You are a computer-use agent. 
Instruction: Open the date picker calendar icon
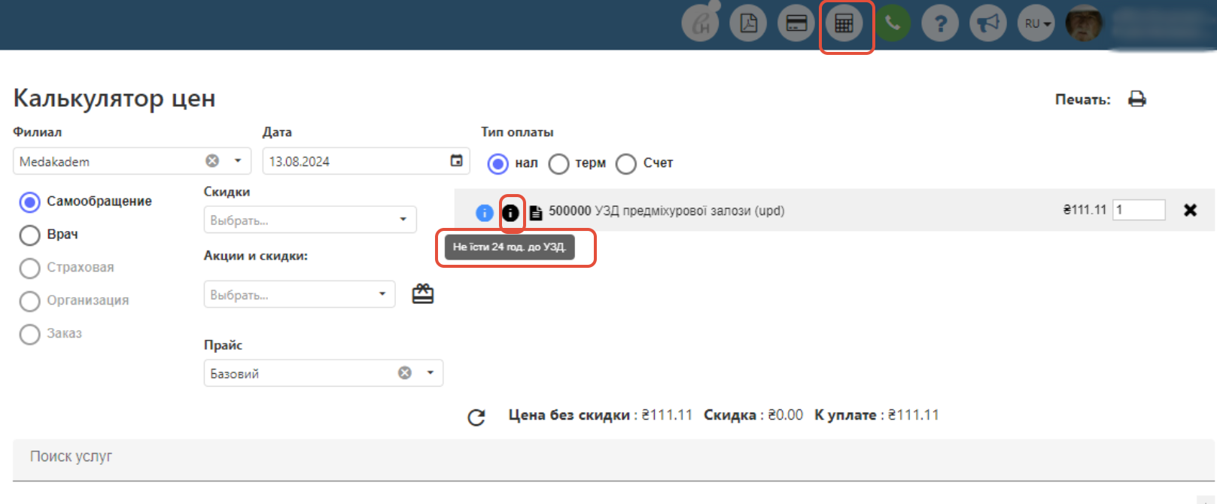(456, 161)
